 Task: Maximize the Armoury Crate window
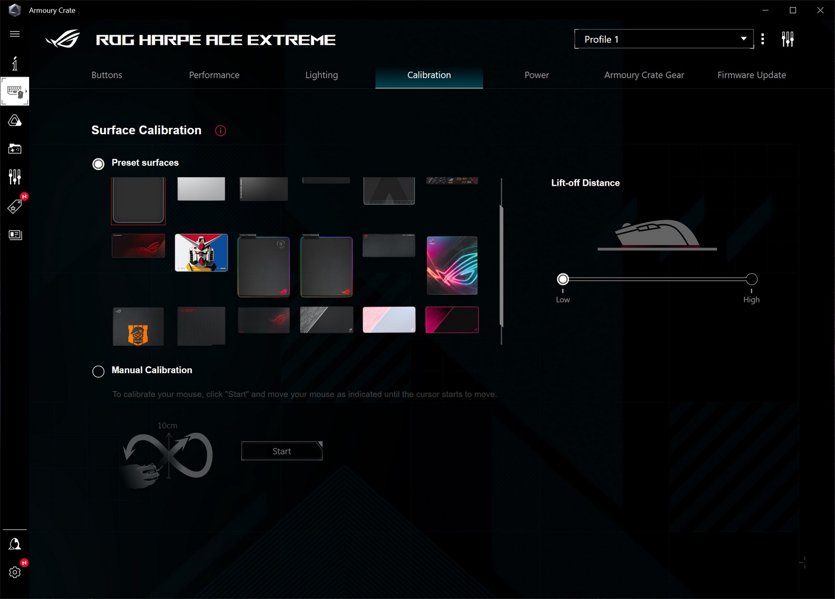[793, 10]
